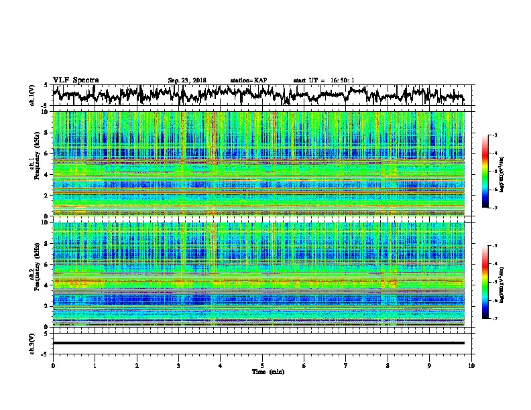Click the time axis tick label "10"
The image size is (531, 410).
471,366
